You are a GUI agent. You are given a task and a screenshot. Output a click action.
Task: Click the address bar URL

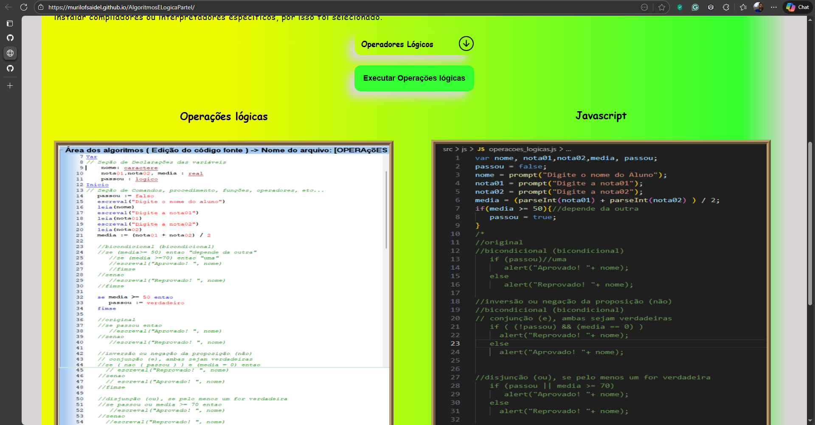point(121,7)
